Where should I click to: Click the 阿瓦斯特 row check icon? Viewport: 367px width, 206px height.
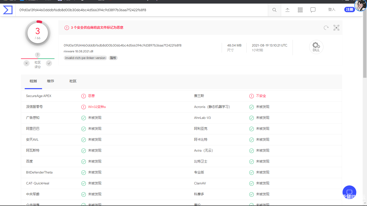[84, 151]
